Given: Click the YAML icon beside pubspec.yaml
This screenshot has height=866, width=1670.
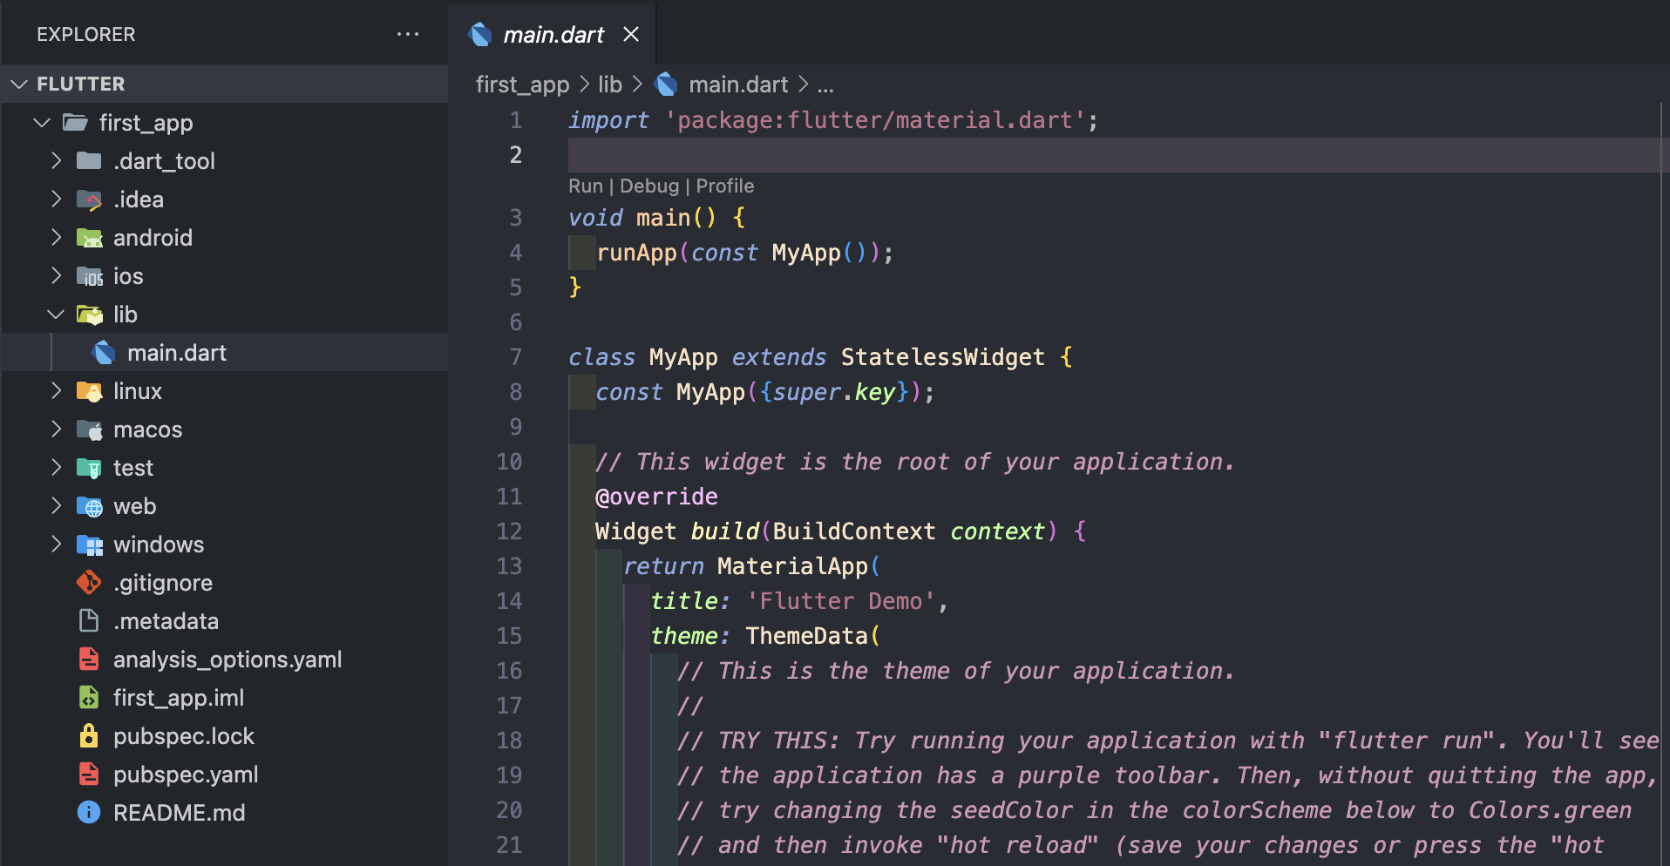Looking at the screenshot, I should click(x=89, y=775).
